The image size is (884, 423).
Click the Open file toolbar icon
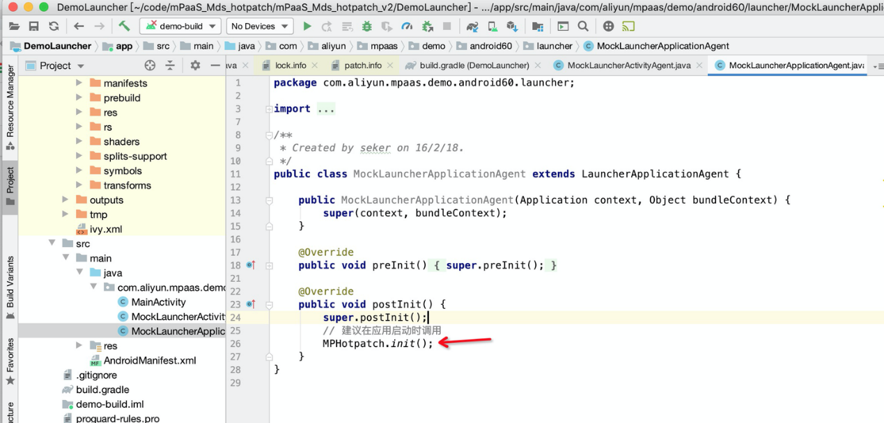point(14,26)
